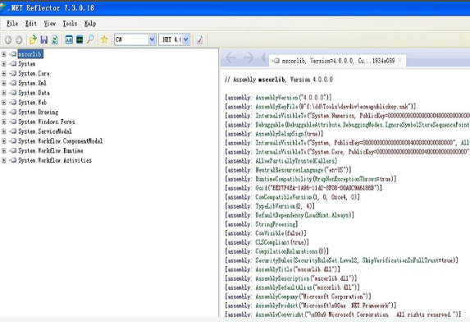470x322 pixels.
Task: Click the Save floppy disk icon
Action: 44,39
